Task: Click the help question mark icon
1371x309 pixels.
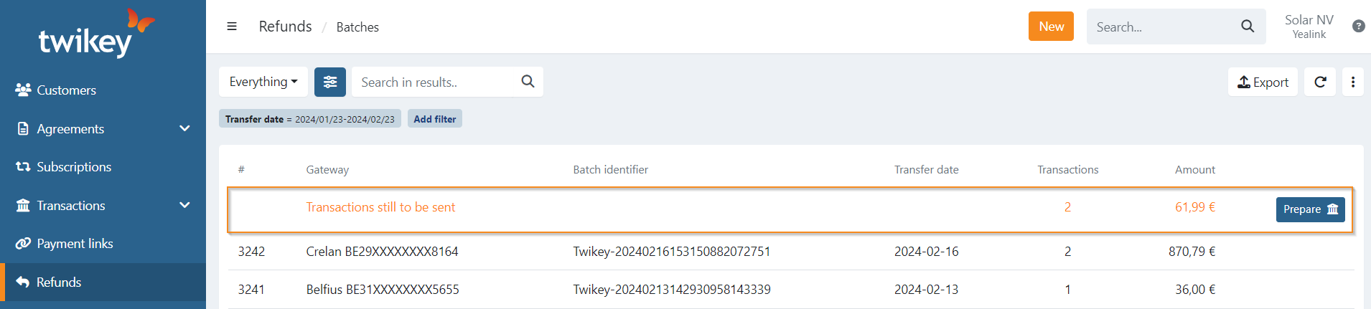Action: tap(1358, 27)
